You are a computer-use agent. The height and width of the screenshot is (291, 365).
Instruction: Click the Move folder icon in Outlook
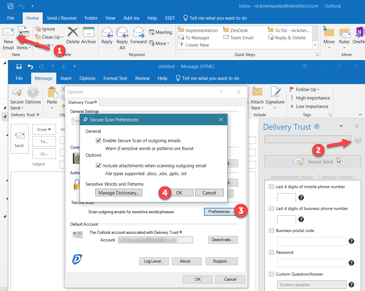pyautogui.click(x=329, y=32)
